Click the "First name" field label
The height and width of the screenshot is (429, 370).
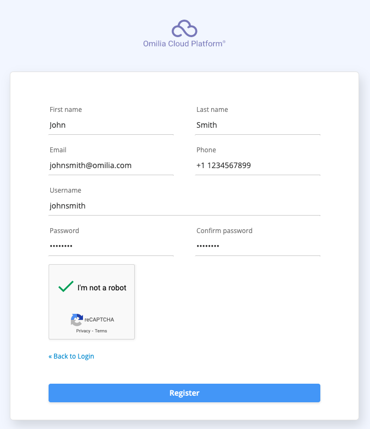(65, 110)
